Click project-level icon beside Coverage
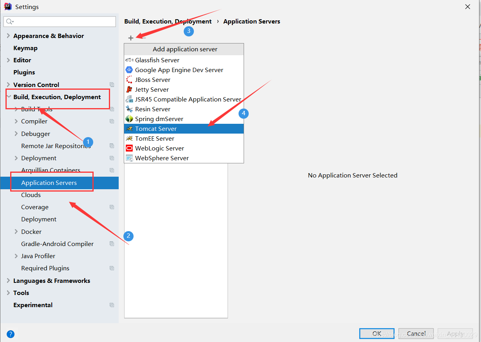Screen dimensions: 481x342 (112, 207)
